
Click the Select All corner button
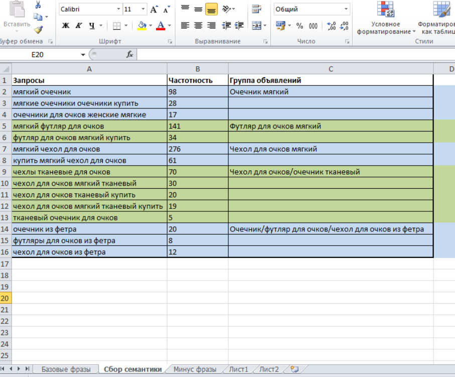point(6,69)
